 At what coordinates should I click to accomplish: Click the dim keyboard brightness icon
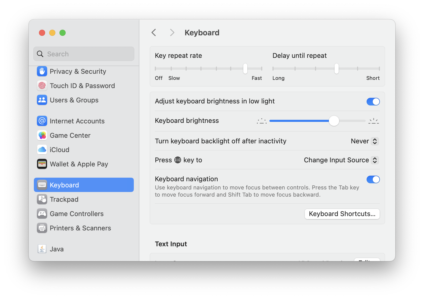tap(262, 121)
